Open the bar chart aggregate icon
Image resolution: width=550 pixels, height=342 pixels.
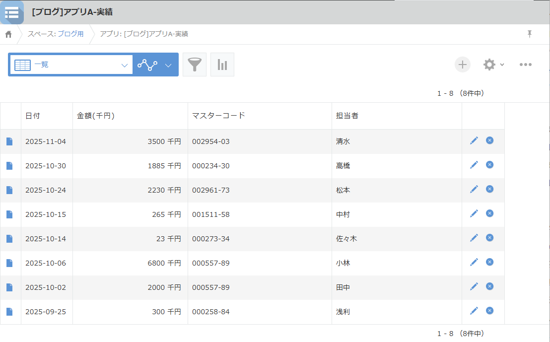[222, 65]
